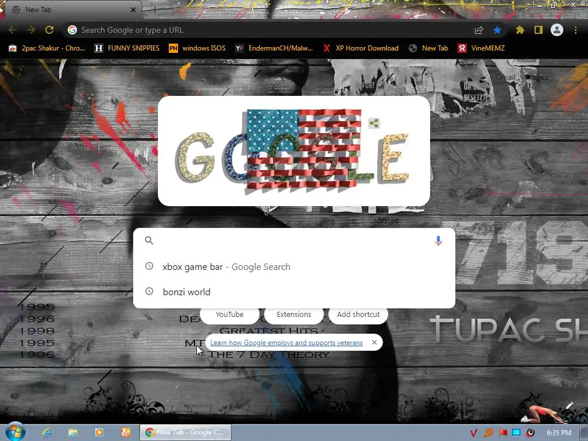588x441 pixels.
Task: Share this page via share icon
Action: pos(479,30)
